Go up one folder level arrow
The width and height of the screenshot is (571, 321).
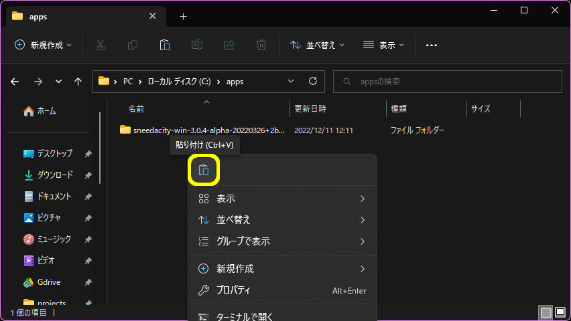pos(78,82)
